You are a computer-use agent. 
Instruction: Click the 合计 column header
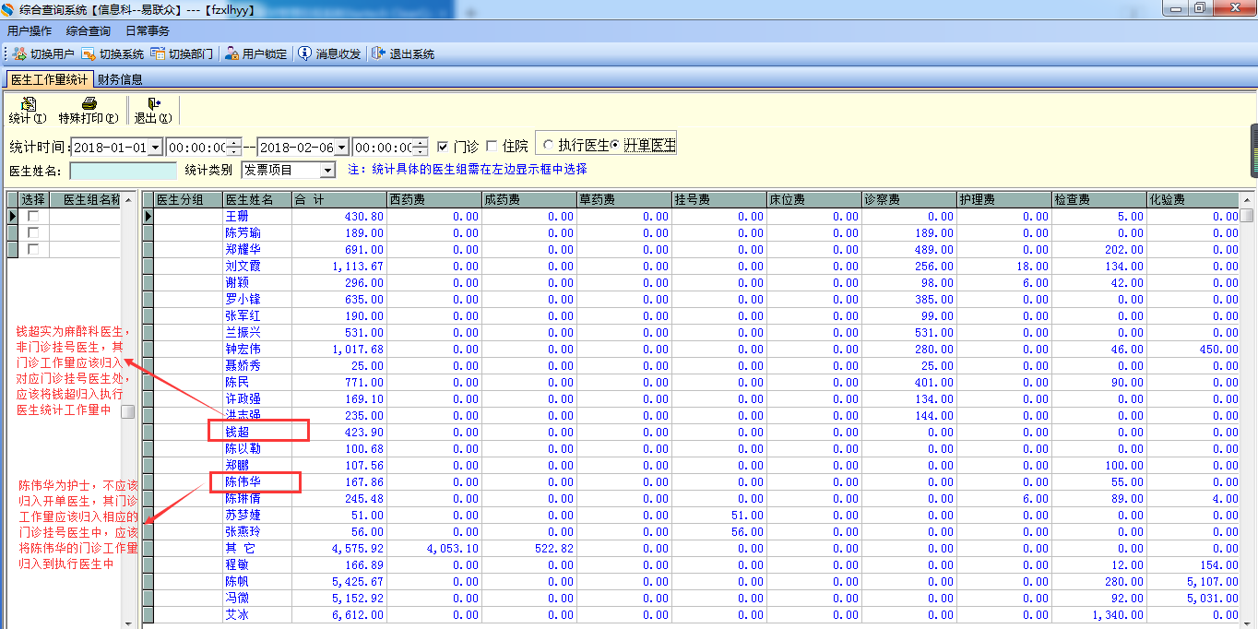click(x=338, y=199)
